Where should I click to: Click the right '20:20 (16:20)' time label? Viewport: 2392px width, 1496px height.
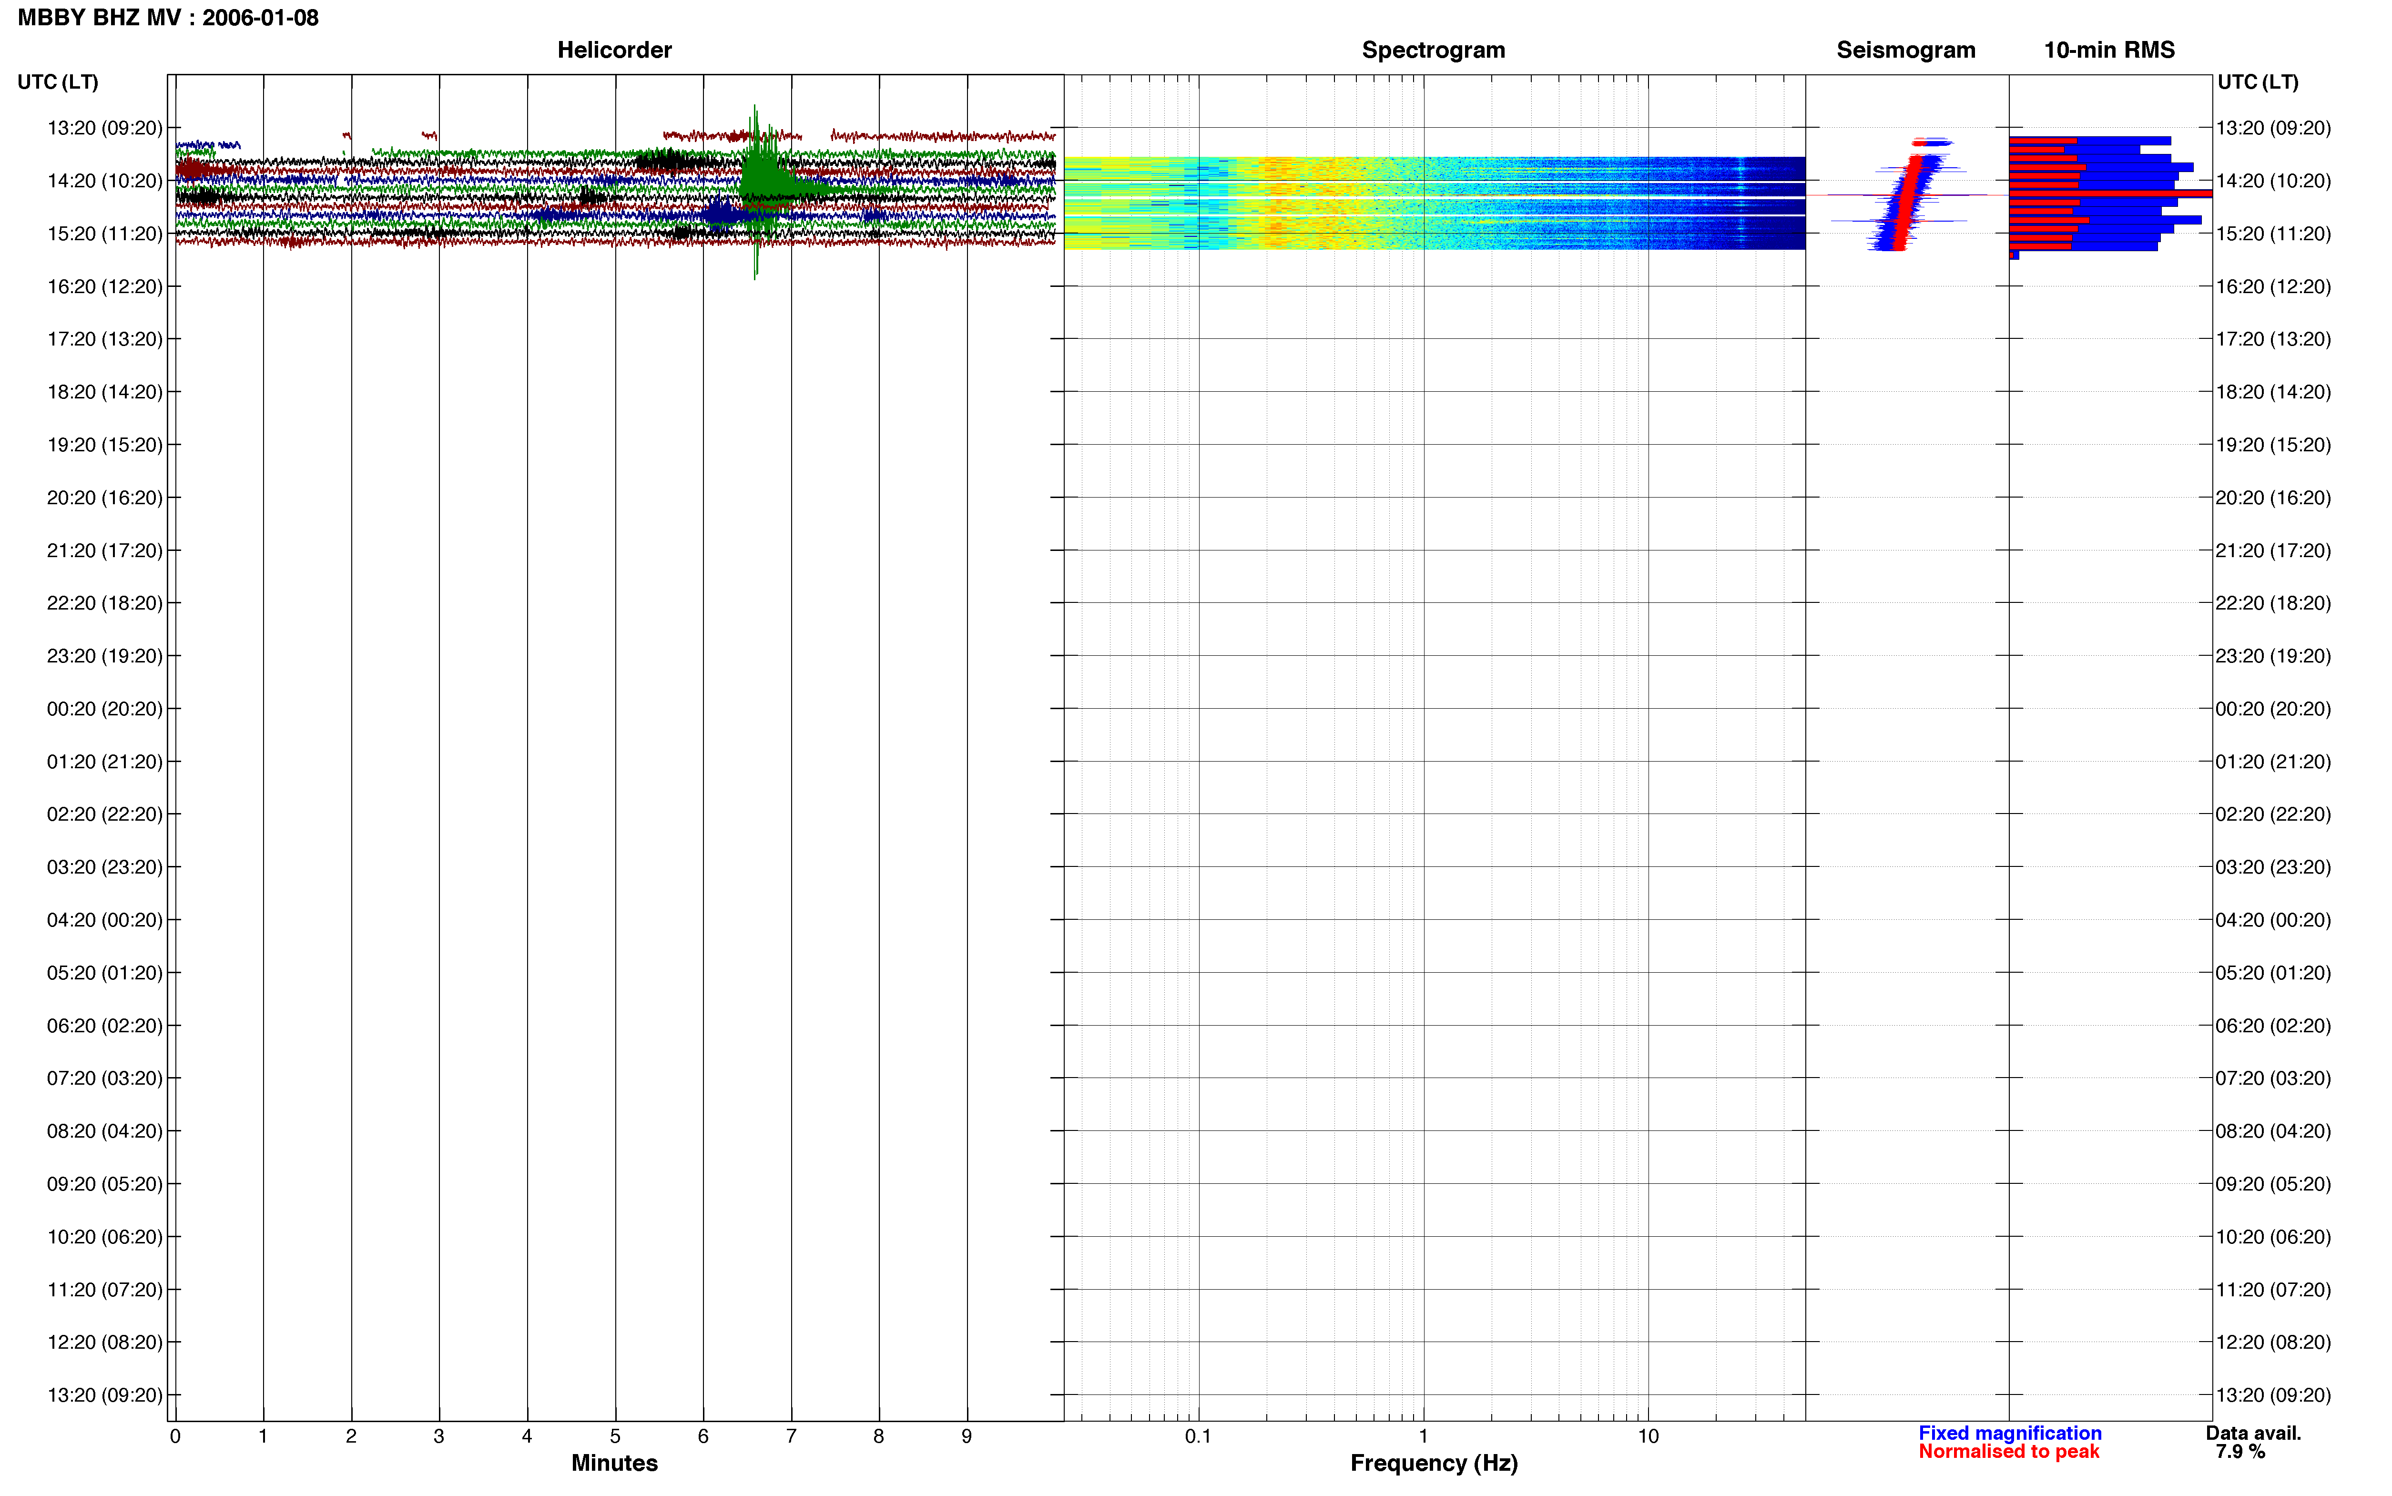click(x=2273, y=497)
